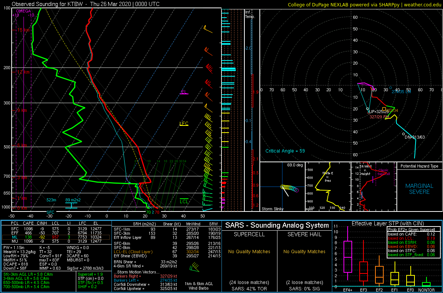Select the magenta OMEGA label

pyautogui.click(x=23, y=11)
